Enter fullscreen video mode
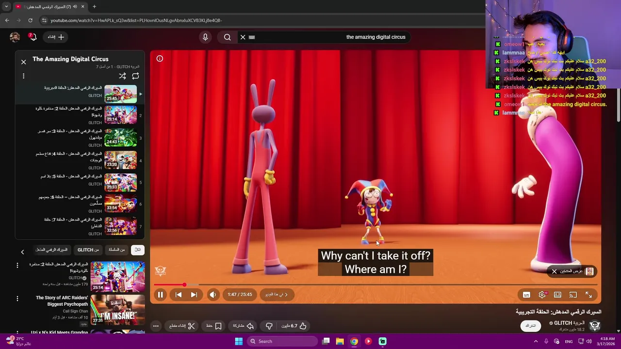Image resolution: width=621 pixels, height=349 pixels. (x=588, y=295)
